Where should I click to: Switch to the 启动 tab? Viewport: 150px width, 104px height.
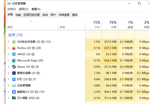click(45, 15)
